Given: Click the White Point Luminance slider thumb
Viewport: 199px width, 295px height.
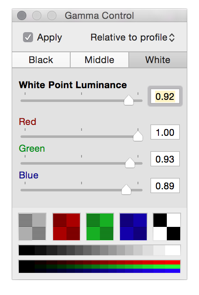Looking at the screenshot, I should (129, 100).
